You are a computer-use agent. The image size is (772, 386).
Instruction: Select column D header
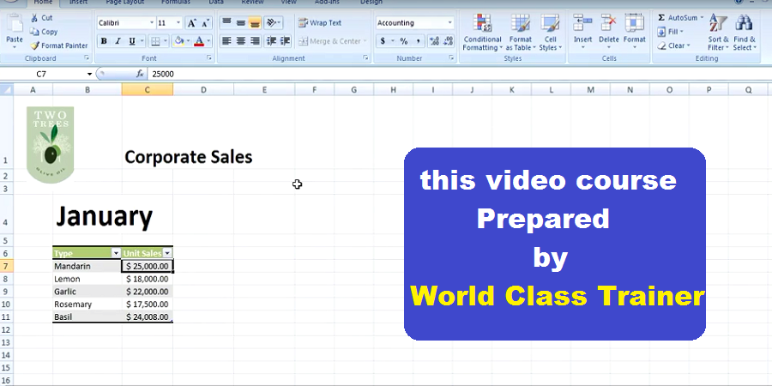203,89
